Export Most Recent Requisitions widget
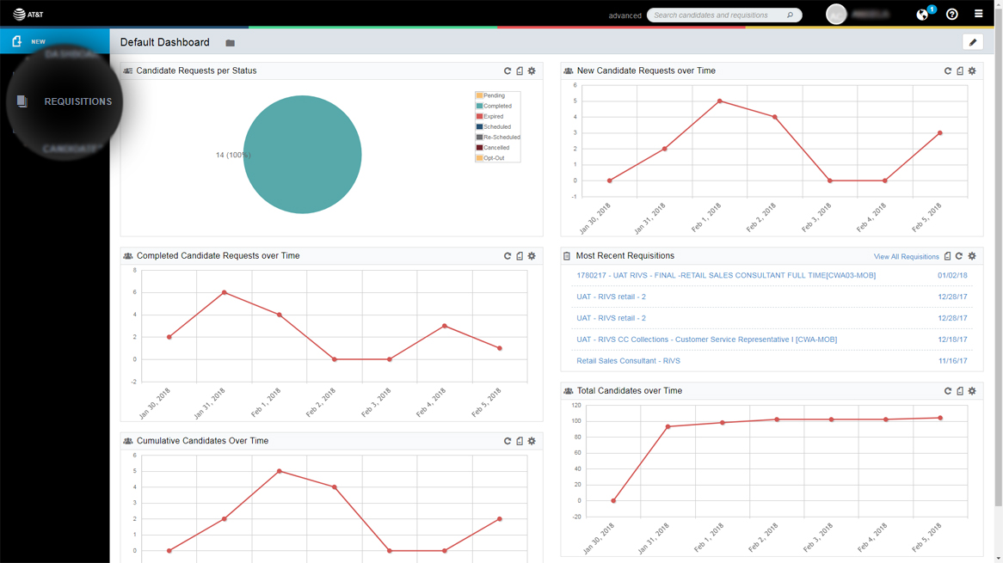The height and width of the screenshot is (563, 1003). point(947,256)
